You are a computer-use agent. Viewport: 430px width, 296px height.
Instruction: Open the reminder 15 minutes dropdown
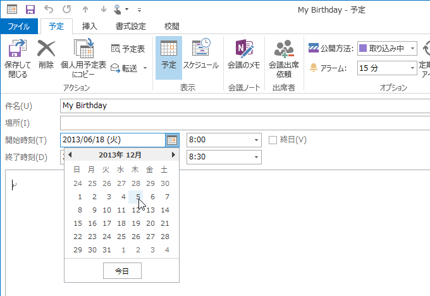pyautogui.click(x=410, y=68)
